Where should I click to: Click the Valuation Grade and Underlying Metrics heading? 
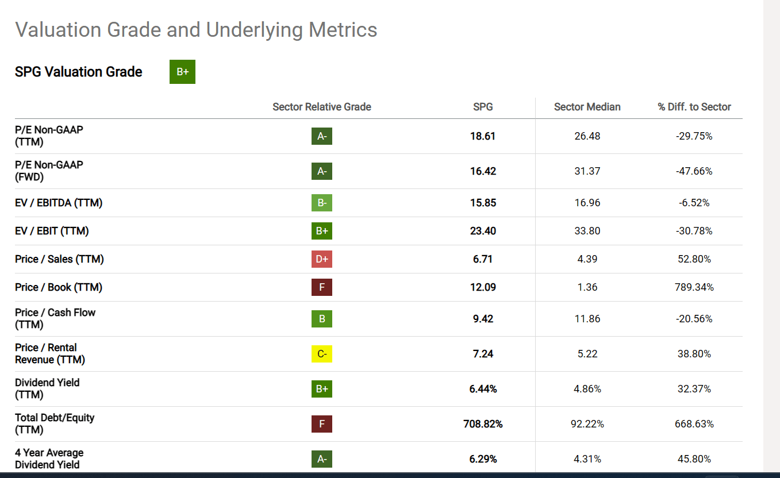[196, 29]
